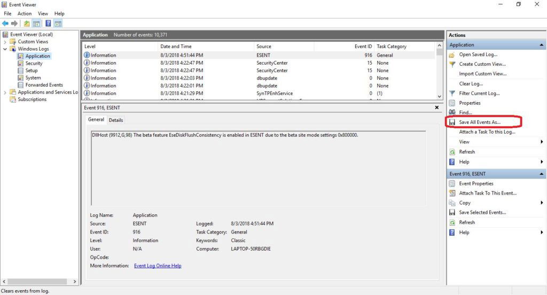
Task: Select the Forwarded Events log
Action: pyautogui.click(x=44, y=85)
